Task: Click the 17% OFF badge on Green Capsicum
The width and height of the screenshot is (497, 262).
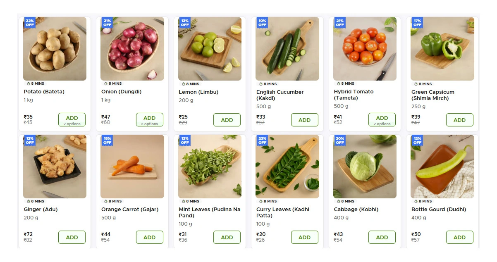Action: click(x=417, y=22)
